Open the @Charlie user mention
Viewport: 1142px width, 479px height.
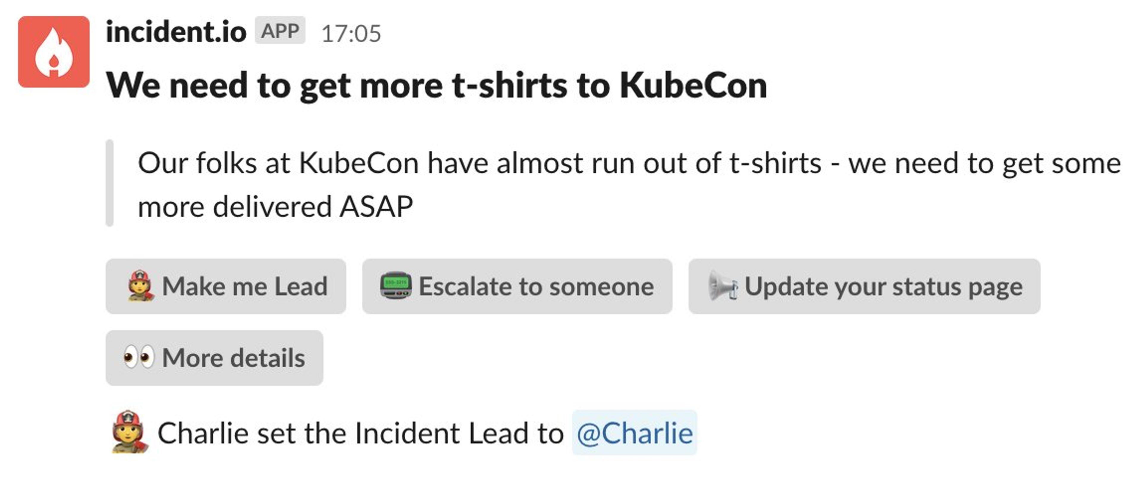click(x=634, y=432)
